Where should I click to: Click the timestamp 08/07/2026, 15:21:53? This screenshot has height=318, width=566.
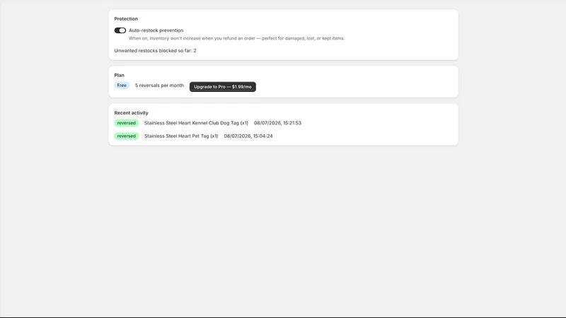click(277, 123)
